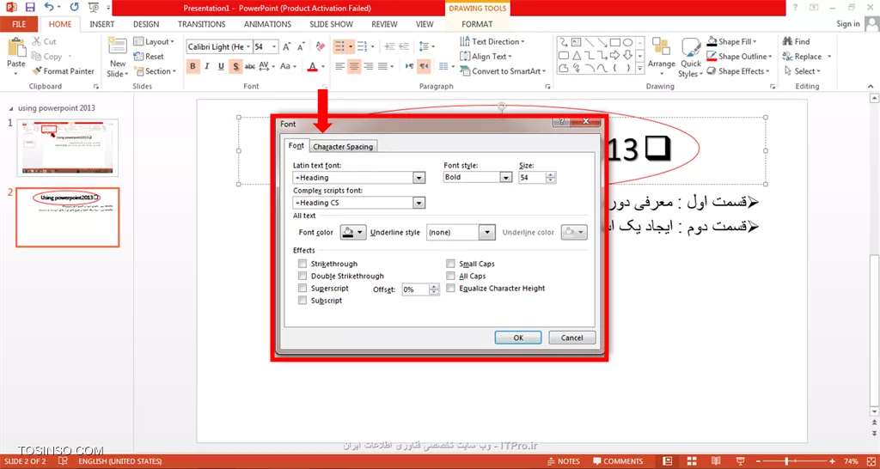Decrease font size with shrink icon
The width and height of the screenshot is (880, 469).
(302, 47)
